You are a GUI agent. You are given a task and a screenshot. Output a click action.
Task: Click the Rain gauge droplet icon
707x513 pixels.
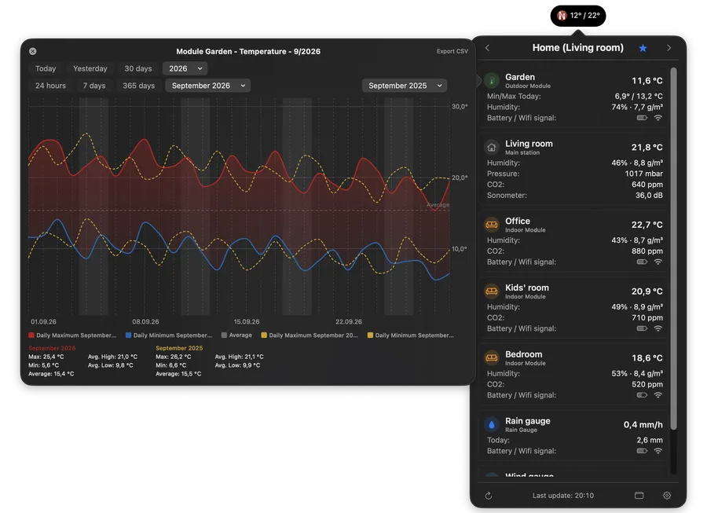492,425
